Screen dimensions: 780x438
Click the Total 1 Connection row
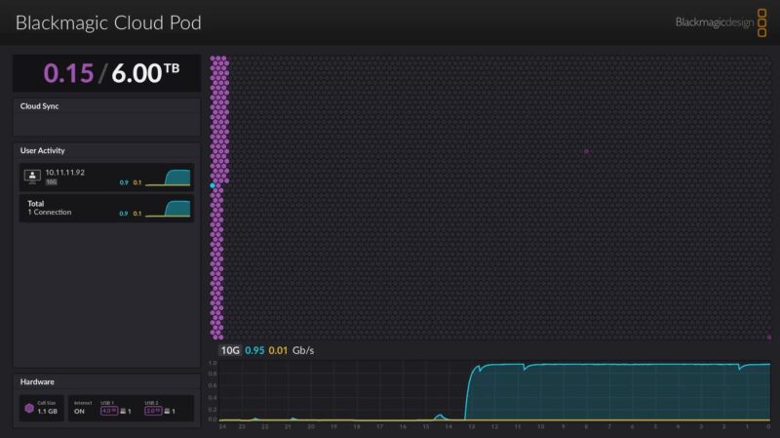pos(106,208)
